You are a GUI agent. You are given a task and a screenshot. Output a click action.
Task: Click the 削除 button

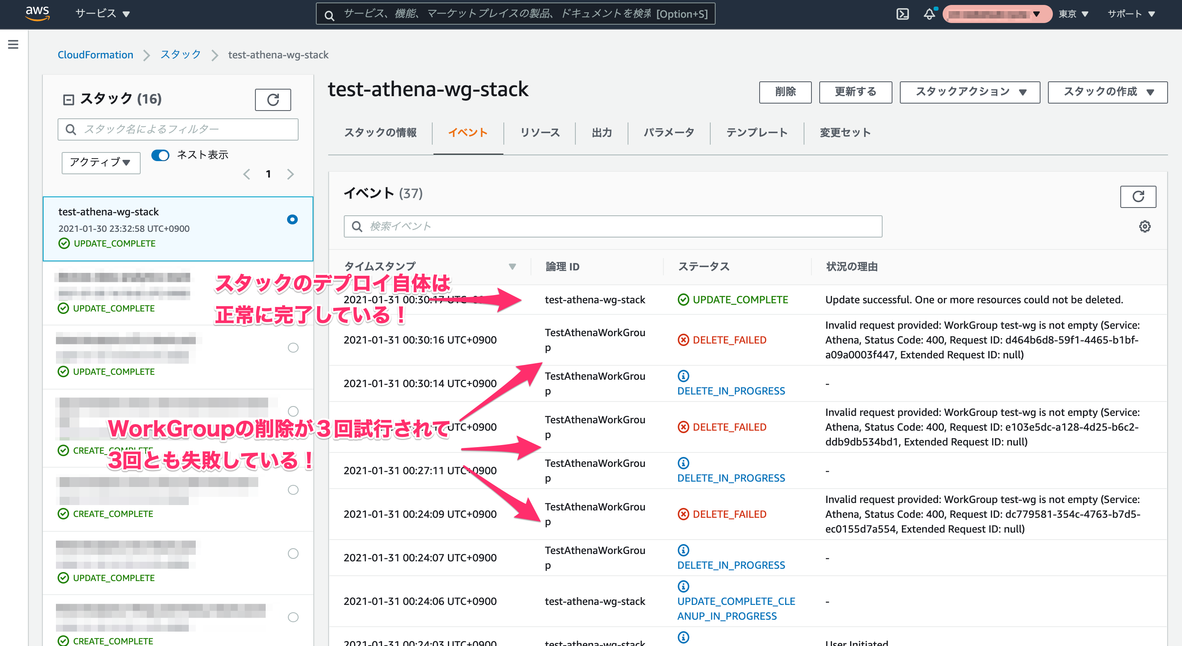pyautogui.click(x=785, y=92)
